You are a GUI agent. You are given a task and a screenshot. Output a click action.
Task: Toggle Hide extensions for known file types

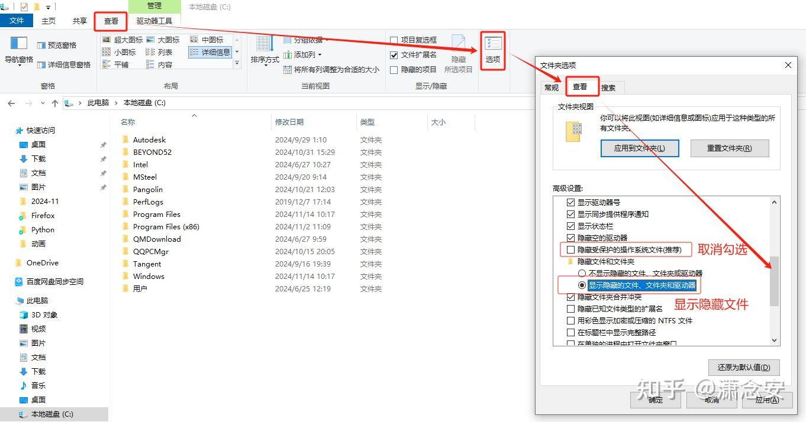tap(570, 309)
